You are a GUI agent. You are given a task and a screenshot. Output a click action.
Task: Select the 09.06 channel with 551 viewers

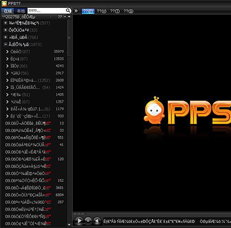point(34,137)
